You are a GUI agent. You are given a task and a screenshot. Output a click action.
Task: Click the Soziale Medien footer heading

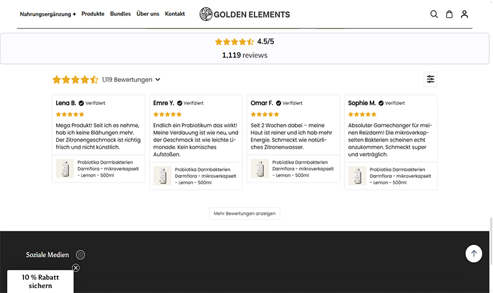[x=47, y=255]
